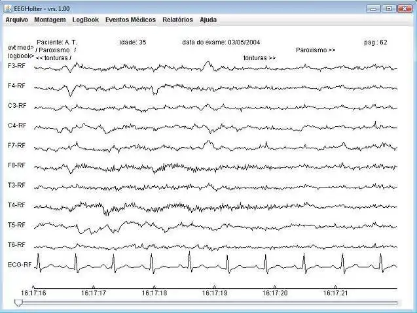This screenshot has width=417, height=313.
Task: Click the timeline marker at 16:17:21
Action: coord(335,287)
